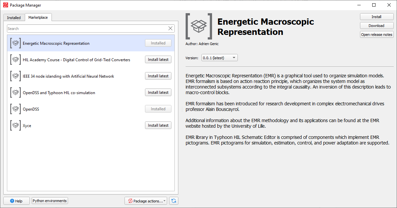Click the Xyce package box icon
The width and height of the screenshot is (397, 208).
point(15,125)
